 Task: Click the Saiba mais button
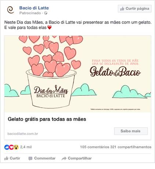131,131
